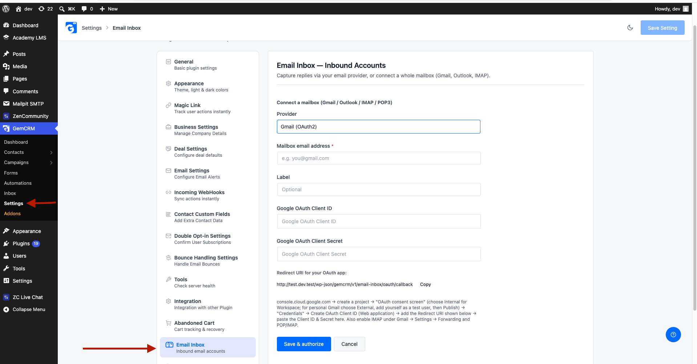This screenshot has height=364, width=697.
Task: Click the Cancel button
Action: [x=350, y=344]
